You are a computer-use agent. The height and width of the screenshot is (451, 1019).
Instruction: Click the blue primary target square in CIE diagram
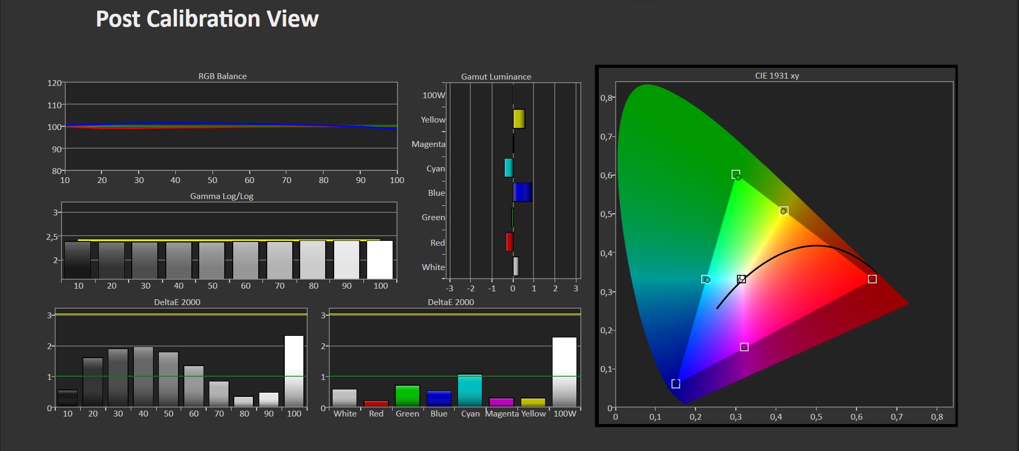pyautogui.click(x=676, y=384)
